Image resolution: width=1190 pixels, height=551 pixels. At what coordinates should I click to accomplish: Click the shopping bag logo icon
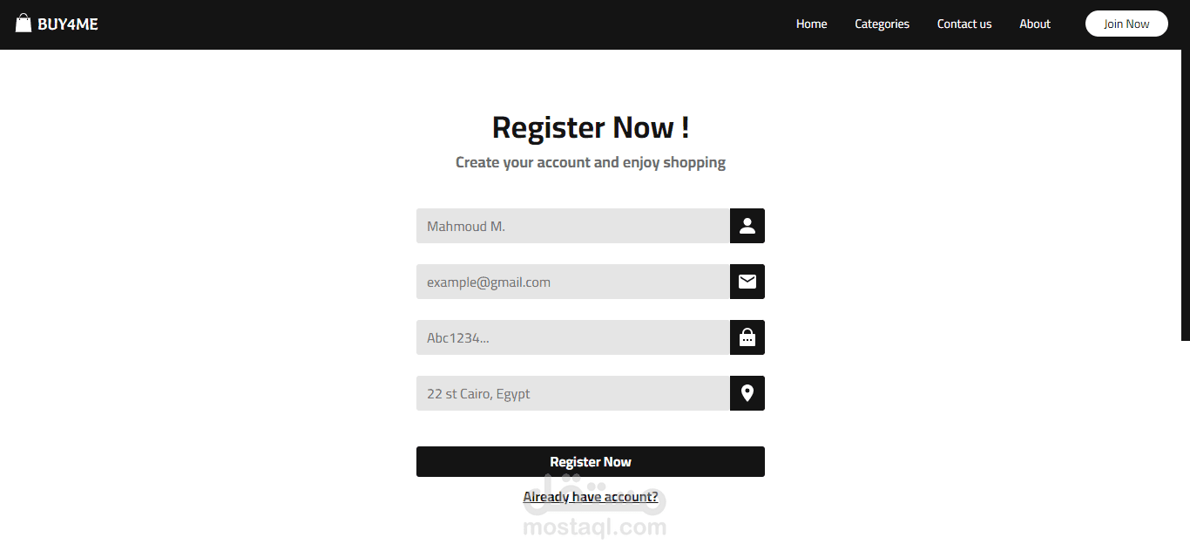pyautogui.click(x=24, y=24)
